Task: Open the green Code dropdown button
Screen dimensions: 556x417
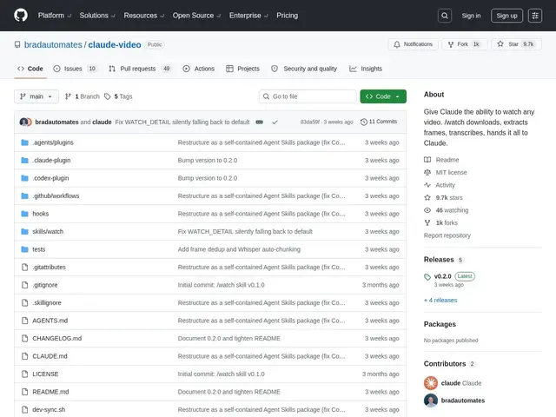Action: [383, 96]
